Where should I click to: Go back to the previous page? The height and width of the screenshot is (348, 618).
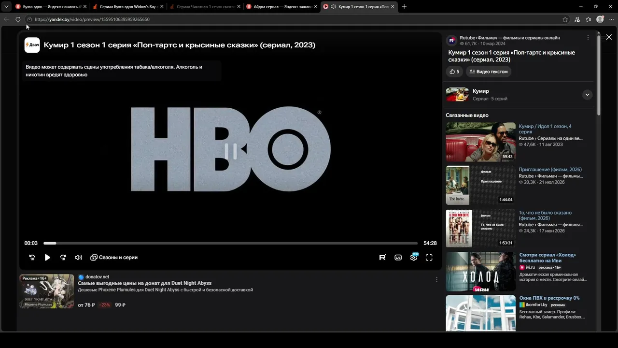6,19
